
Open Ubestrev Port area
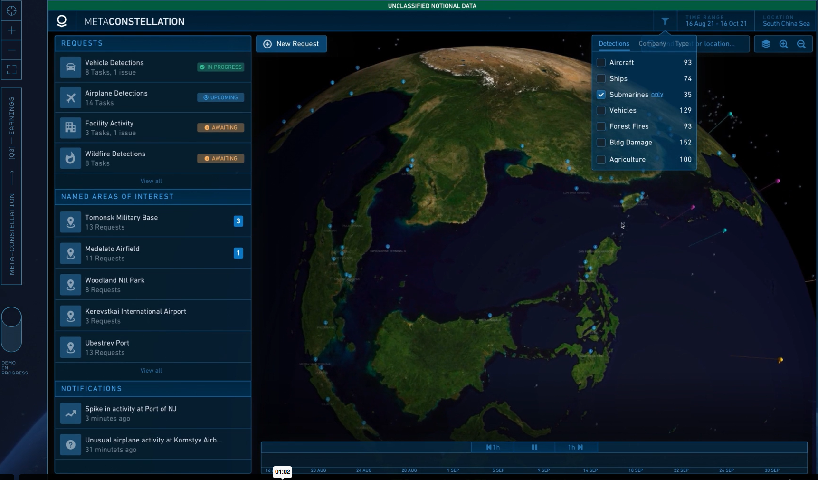click(153, 347)
